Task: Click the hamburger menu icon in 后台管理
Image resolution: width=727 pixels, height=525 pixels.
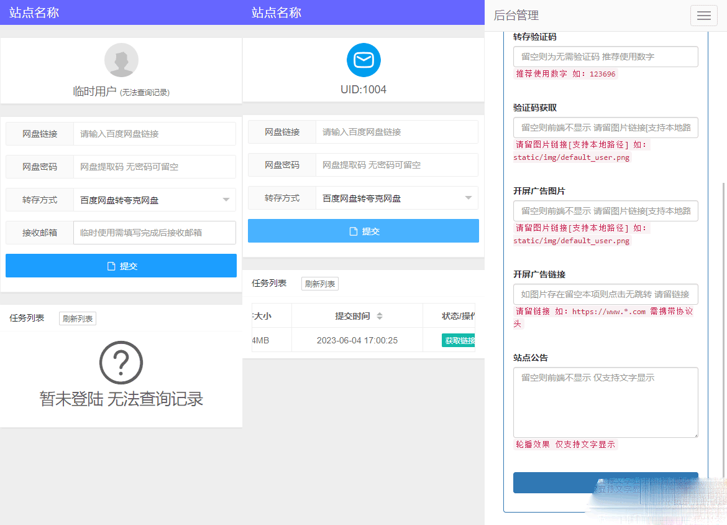Action: tap(703, 16)
